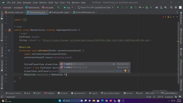This screenshot has width=183, height=103.
Task: Open the VCS menu
Action: pos(68,3)
